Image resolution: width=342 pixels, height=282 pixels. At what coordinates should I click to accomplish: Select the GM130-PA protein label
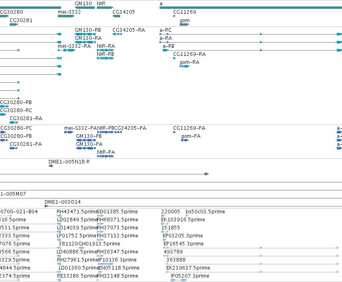click(89, 144)
